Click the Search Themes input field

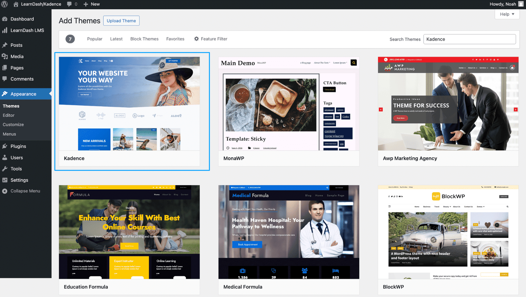click(469, 39)
